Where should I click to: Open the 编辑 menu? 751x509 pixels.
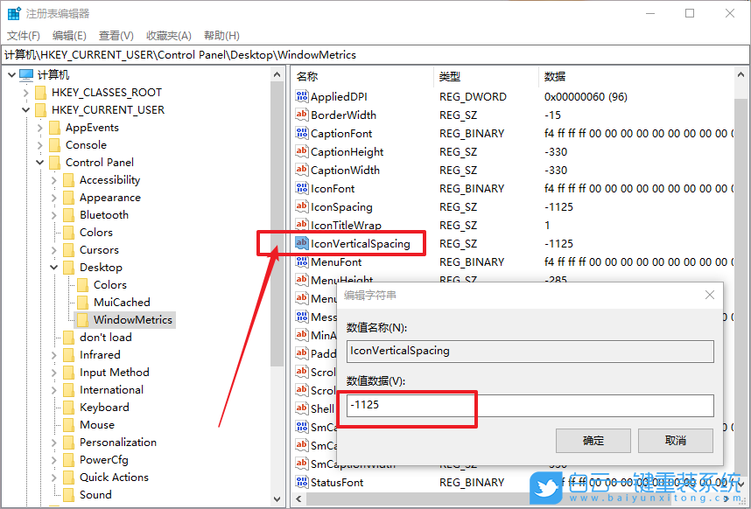(69, 35)
